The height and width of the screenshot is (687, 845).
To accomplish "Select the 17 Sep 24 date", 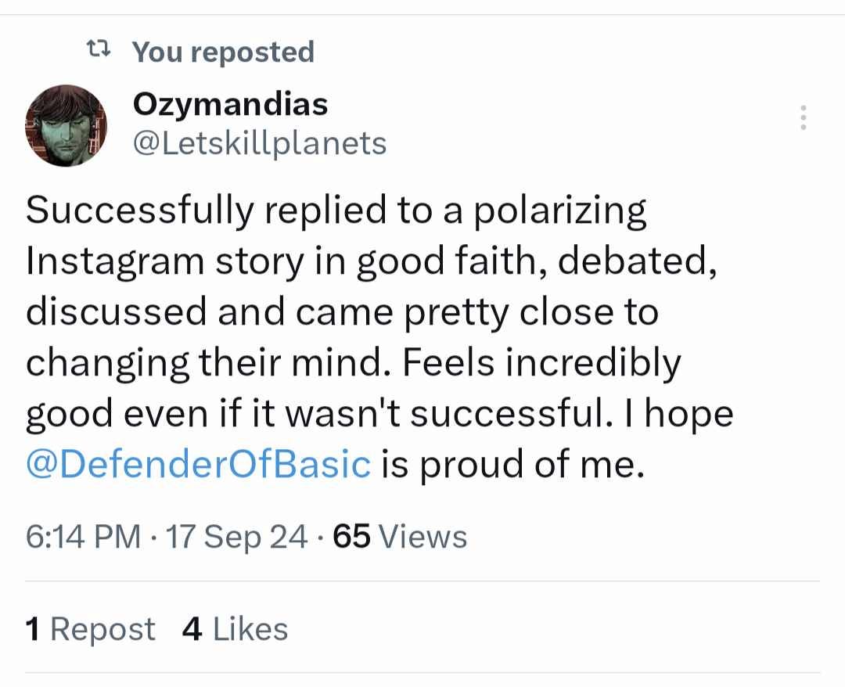I will pyautogui.click(x=238, y=538).
